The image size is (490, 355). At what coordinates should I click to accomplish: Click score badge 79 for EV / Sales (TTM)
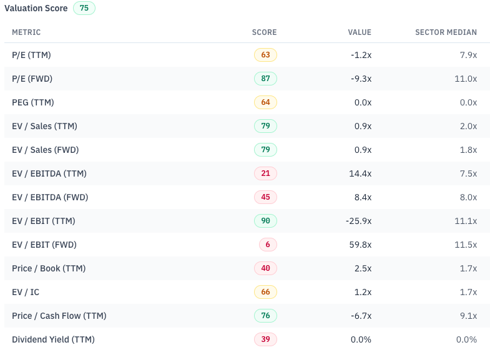pos(265,126)
